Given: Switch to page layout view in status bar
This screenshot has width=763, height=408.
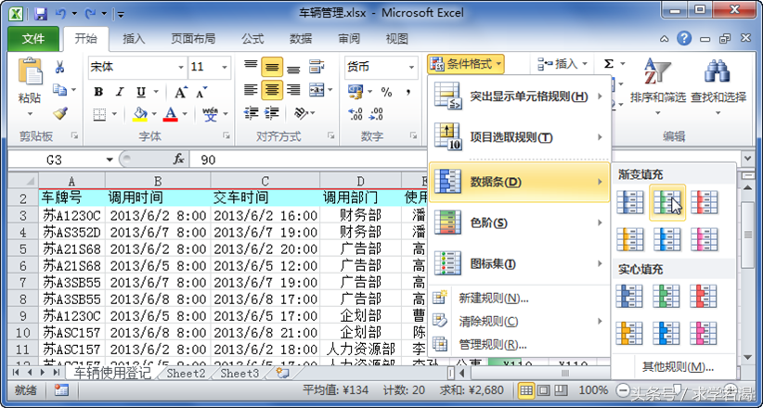Looking at the screenshot, I should [544, 390].
